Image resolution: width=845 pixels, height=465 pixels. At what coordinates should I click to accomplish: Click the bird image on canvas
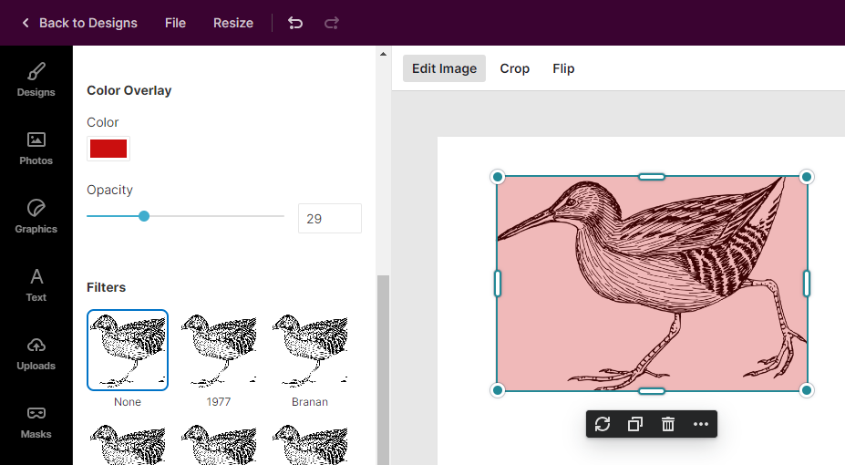652,284
